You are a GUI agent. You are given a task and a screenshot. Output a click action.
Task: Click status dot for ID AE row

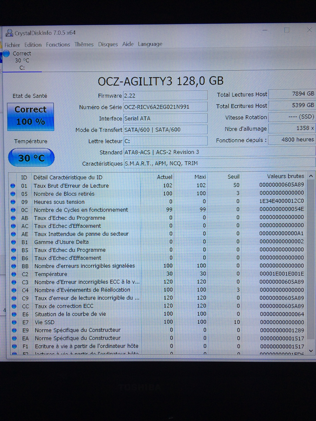pos(13,234)
